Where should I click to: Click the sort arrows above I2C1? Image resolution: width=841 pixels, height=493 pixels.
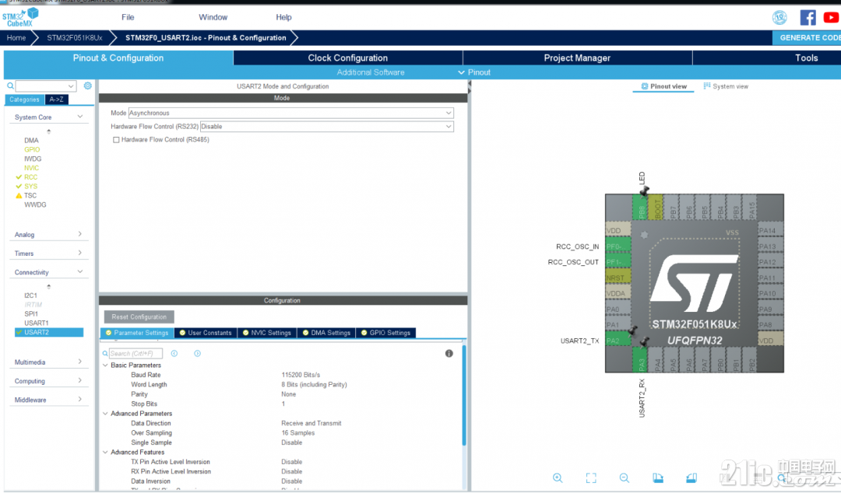click(49, 287)
